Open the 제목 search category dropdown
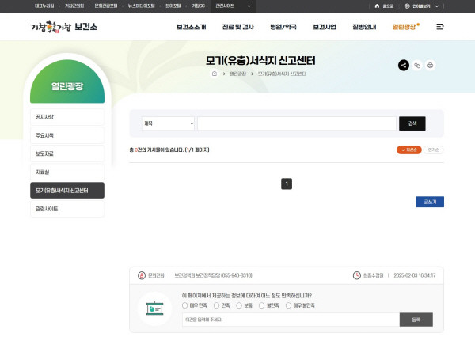The image size is (475, 337). pos(168,123)
